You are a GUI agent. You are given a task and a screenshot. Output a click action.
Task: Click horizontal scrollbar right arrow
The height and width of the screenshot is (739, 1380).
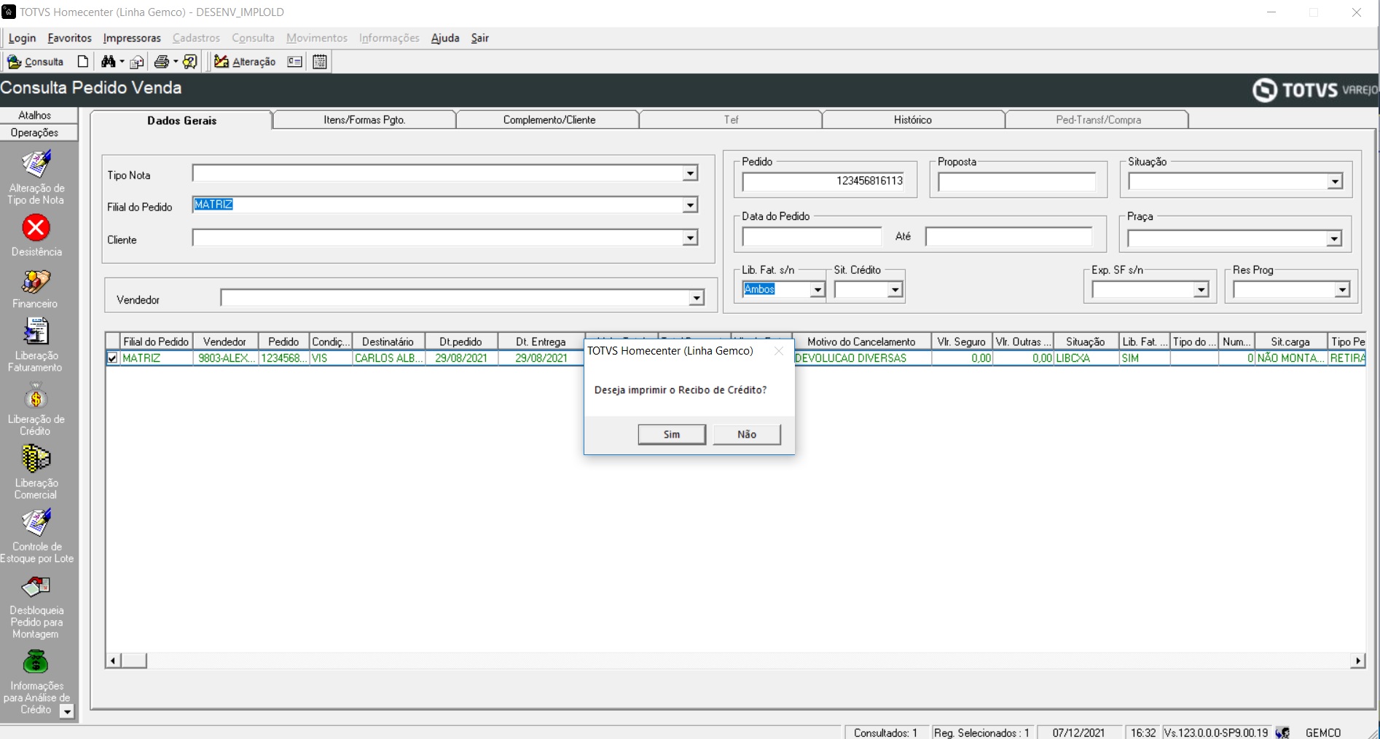pos(1357,660)
